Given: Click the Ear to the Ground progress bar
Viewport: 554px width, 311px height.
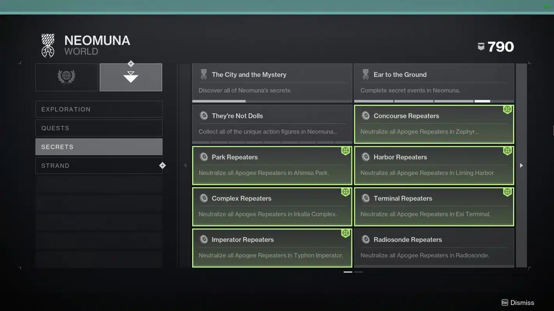Looking at the screenshot, I should point(434,101).
